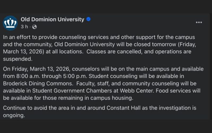
Task: Click the "Constant Hall" text
Action: (122, 108)
